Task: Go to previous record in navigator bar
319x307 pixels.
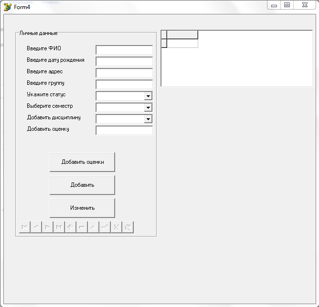Action: 36,227
